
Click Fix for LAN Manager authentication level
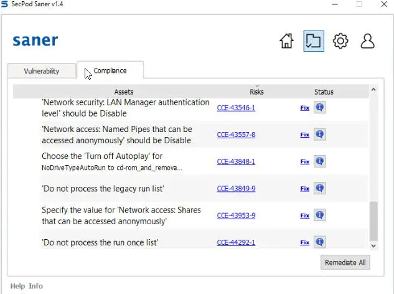[304, 108]
